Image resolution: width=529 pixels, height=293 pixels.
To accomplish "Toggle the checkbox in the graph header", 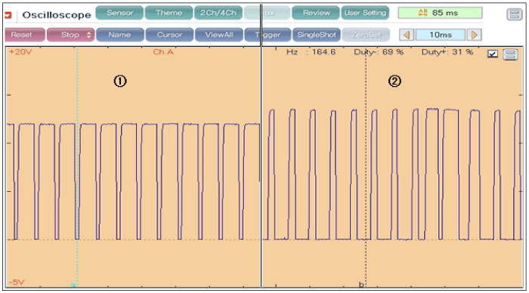I will 493,54.
